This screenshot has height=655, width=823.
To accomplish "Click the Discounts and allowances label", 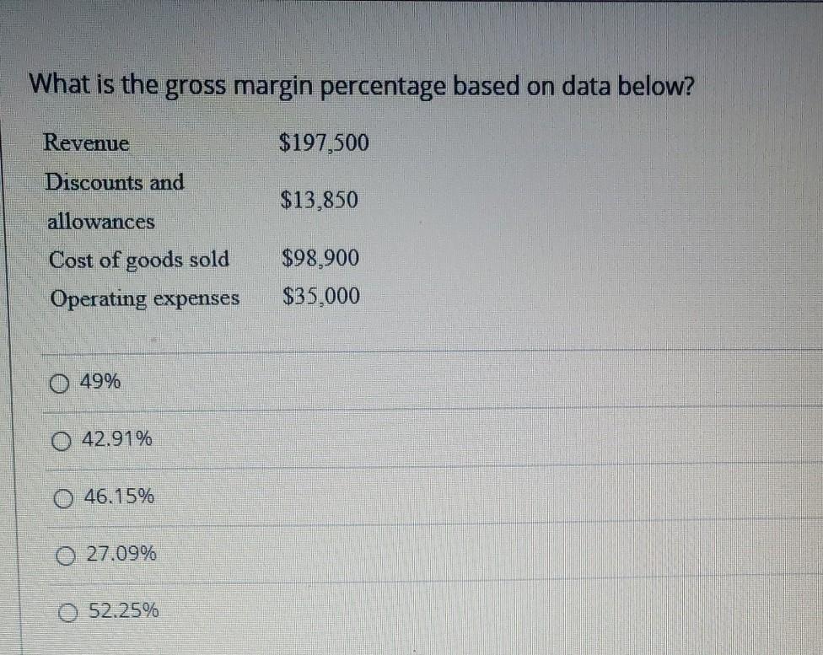I will point(116,201).
